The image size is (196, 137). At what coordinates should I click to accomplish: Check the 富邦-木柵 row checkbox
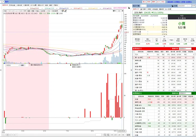pos(133,72)
